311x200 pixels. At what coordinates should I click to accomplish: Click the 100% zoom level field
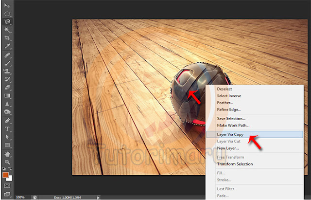tap(20, 198)
